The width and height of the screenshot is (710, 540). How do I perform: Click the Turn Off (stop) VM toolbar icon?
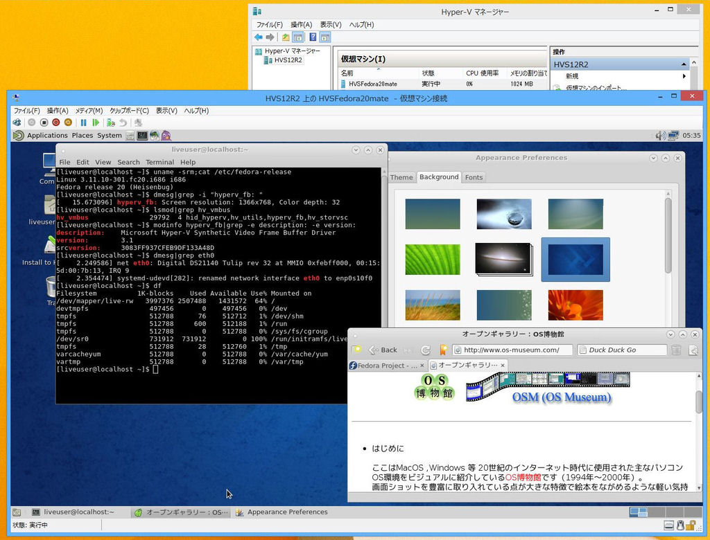(x=44, y=123)
